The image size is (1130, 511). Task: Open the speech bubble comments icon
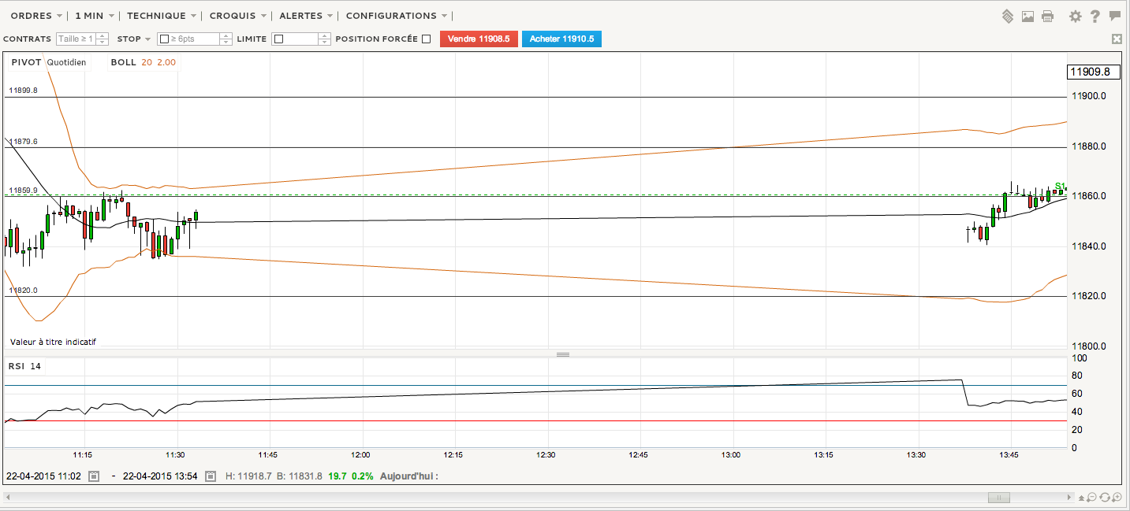click(x=1115, y=16)
